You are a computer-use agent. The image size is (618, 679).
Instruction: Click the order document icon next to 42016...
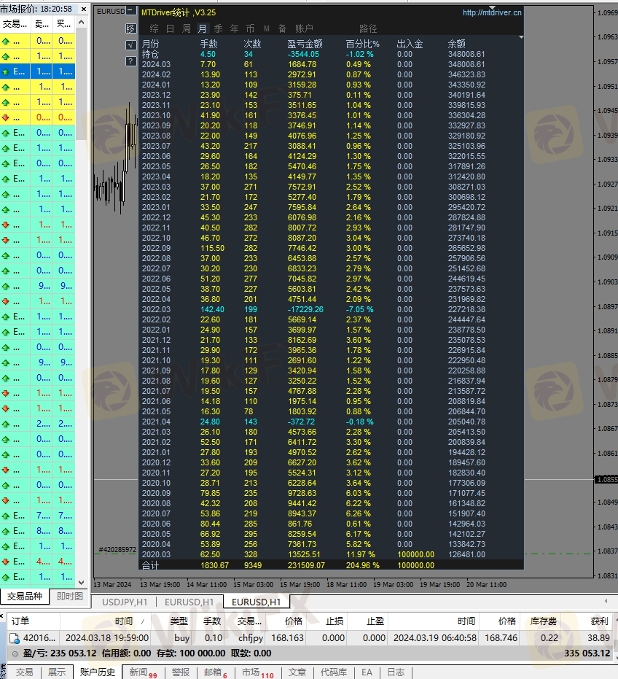(15, 638)
